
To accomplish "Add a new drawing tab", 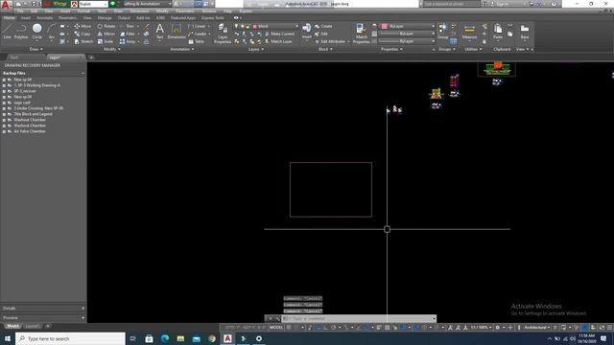I will pos(91,57).
